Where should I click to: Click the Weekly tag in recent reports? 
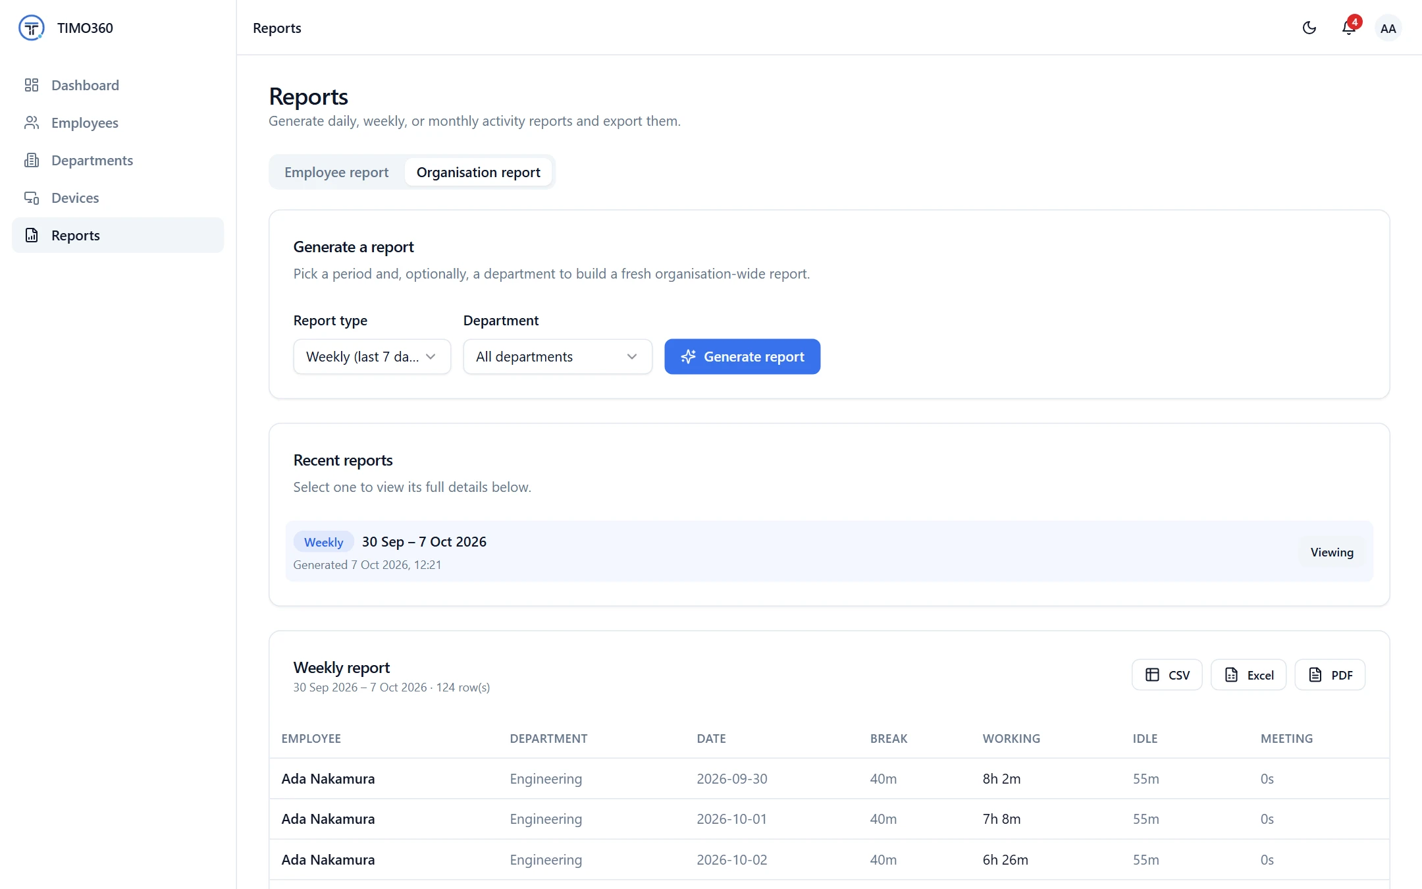click(323, 542)
